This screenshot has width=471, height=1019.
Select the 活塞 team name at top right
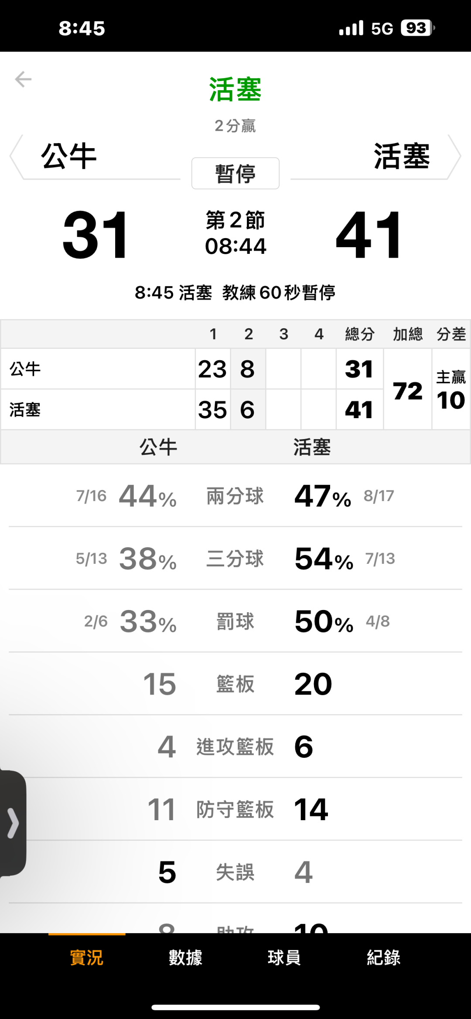pyautogui.click(x=402, y=156)
